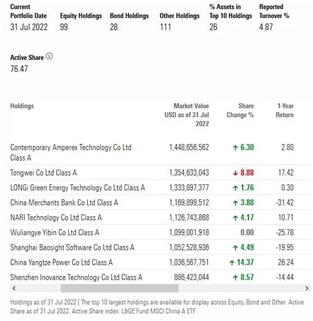Select LONGi Green Energy Technology holding
313x321 pixels.
point(77,188)
